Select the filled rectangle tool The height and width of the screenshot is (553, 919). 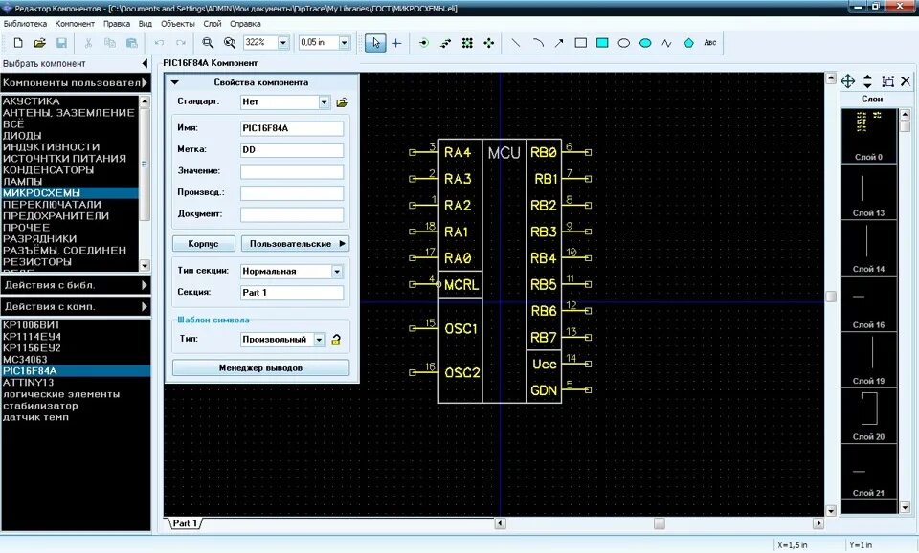pos(602,43)
